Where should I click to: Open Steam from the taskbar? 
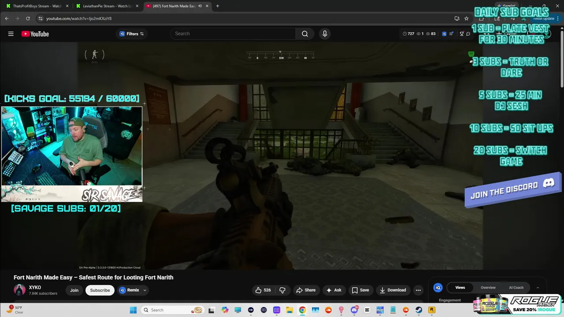point(419,310)
